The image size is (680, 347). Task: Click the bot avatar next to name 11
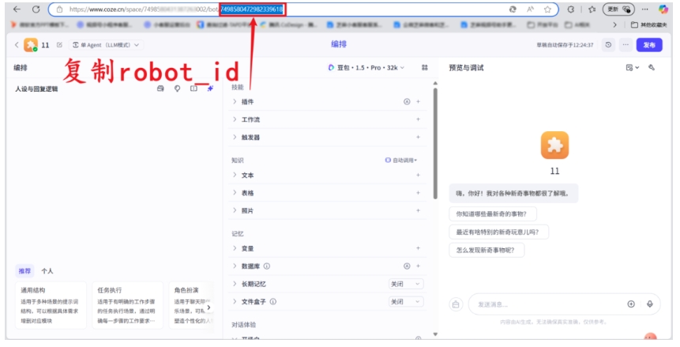tap(31, 45)
